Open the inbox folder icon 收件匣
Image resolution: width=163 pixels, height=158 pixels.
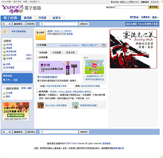coord(4,45)
